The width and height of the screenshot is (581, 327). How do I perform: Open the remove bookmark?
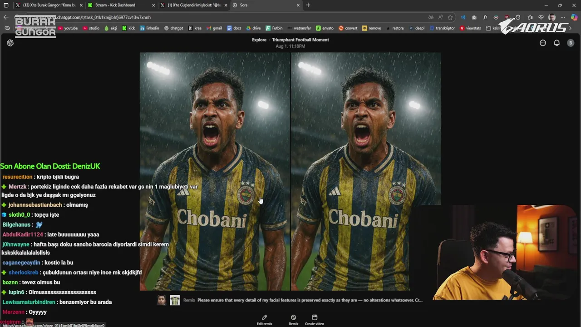pos(371,28)
